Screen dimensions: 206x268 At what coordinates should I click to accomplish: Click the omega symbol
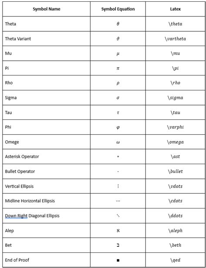pos(118,142)
